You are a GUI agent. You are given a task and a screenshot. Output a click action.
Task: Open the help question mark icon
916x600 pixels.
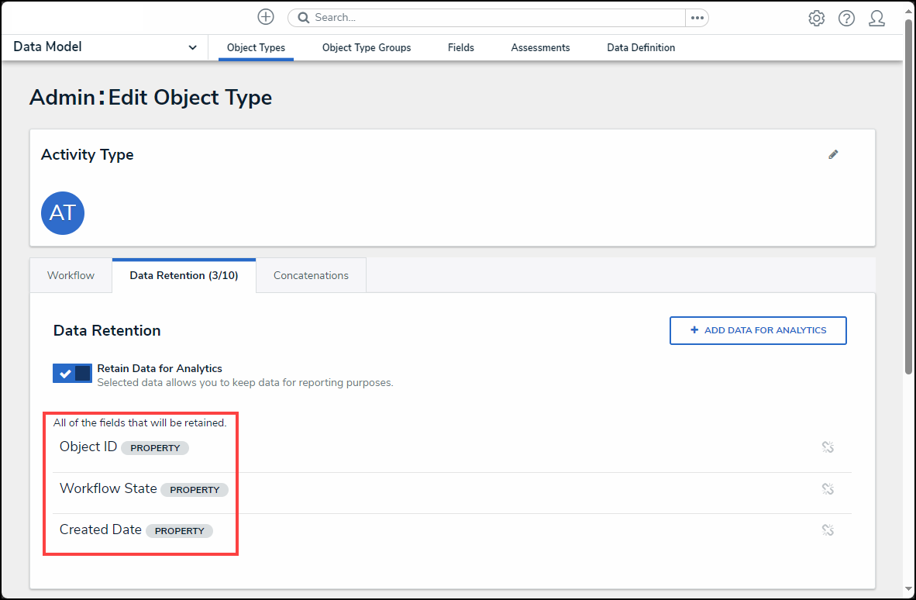click(x=846, y=18)
